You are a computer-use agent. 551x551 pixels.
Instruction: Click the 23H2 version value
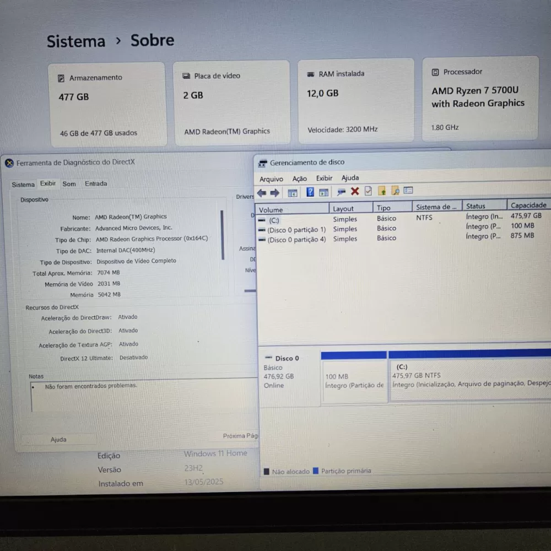[193, 468]
